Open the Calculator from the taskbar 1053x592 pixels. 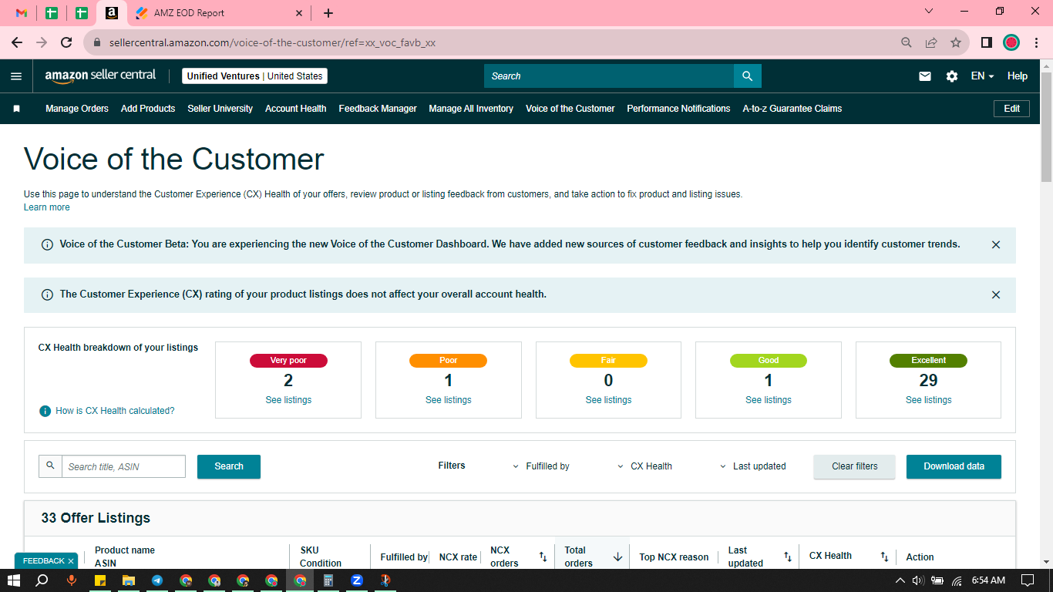click(328, 580)
